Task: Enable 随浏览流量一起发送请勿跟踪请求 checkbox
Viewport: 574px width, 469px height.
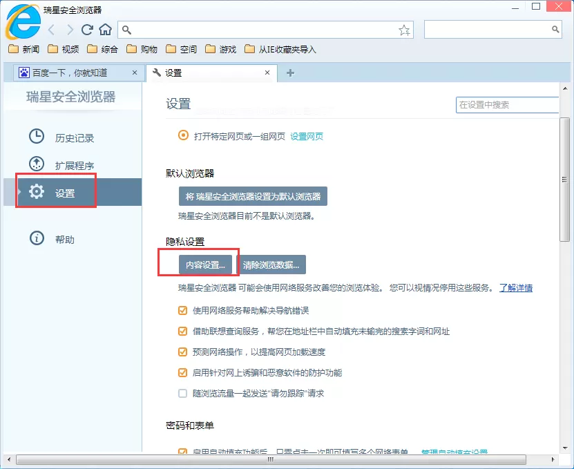Action: click(182, 393)
